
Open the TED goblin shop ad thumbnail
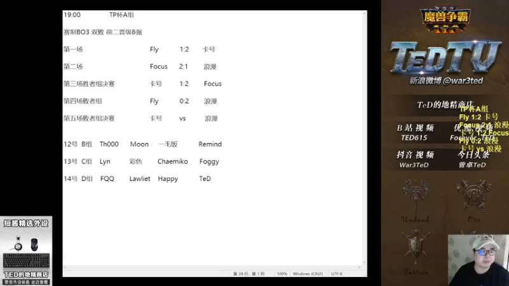click(26, 251)
